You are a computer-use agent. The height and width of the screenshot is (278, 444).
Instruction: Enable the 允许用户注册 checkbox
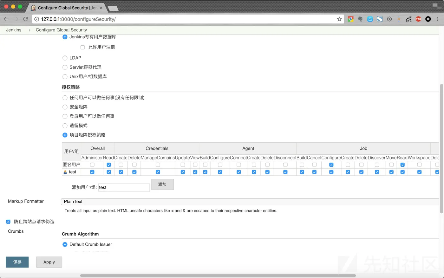(82, 47)
